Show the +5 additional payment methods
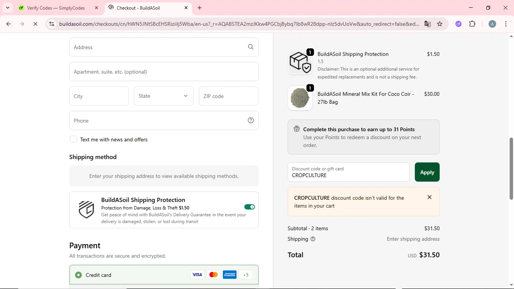Viewport: 514px width, 289px height. click(x=246, y=275)
